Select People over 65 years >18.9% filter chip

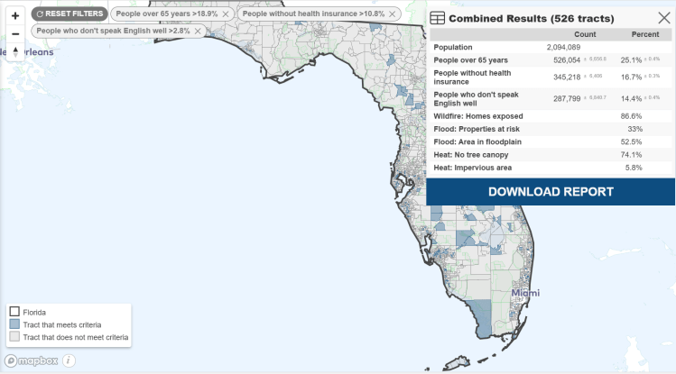coord(172,14)
